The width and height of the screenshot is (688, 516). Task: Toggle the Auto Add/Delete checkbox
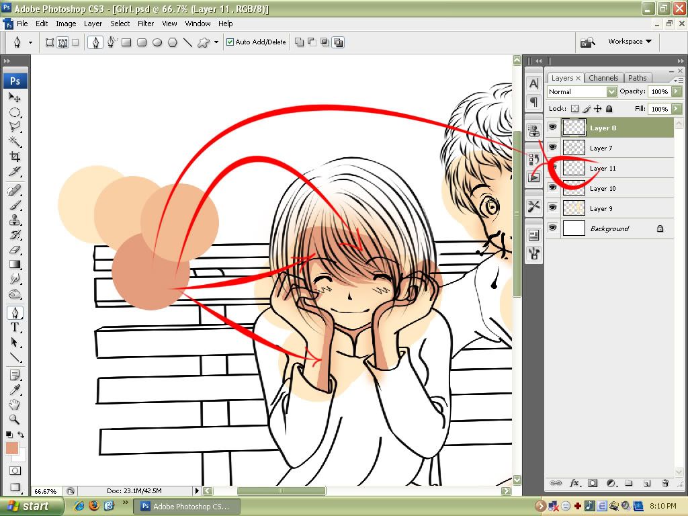[x=230, y=42]
